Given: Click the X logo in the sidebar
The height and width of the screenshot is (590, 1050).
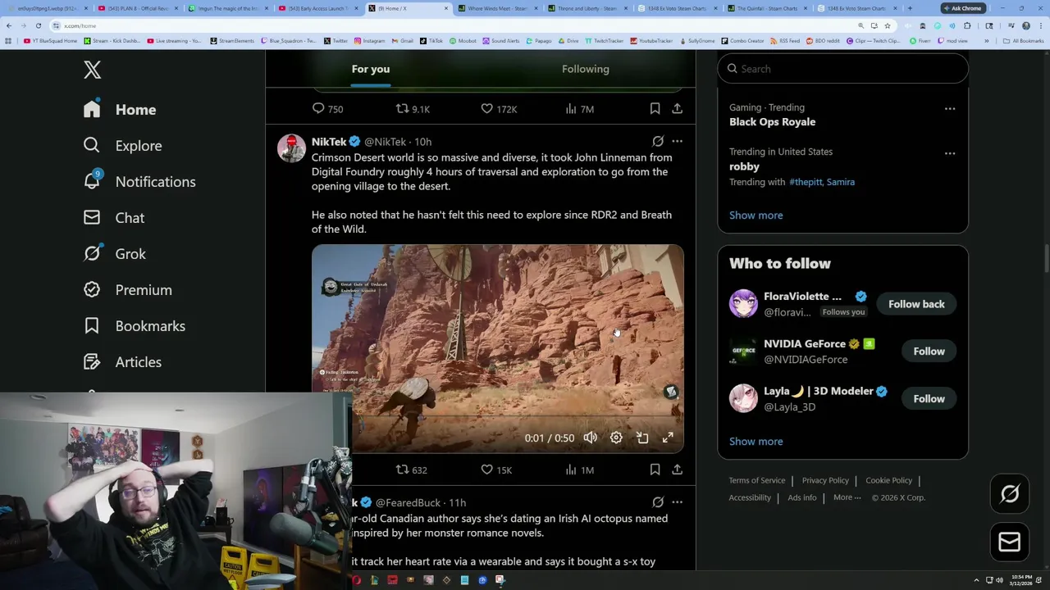Looking at the screenshot, I should (x=92, y=70).
